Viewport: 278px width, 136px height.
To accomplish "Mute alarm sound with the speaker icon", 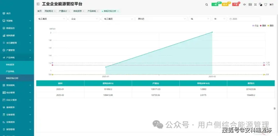I will 245,4.
